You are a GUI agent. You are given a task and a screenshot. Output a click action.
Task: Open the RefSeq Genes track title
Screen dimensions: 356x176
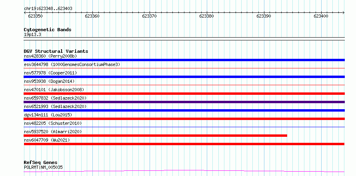tap(41, 163)
